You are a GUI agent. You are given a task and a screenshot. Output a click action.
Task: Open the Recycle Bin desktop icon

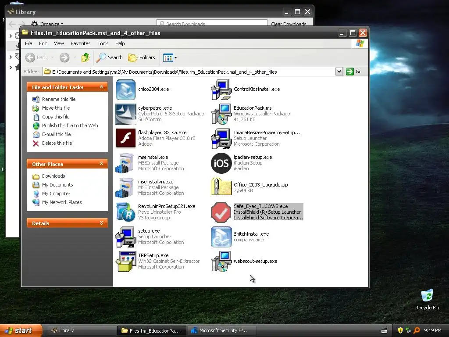point(427,300)
